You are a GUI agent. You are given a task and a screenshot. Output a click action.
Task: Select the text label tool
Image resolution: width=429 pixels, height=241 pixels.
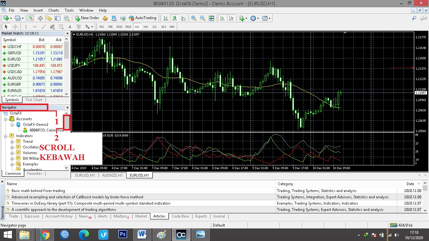point(79,27)
